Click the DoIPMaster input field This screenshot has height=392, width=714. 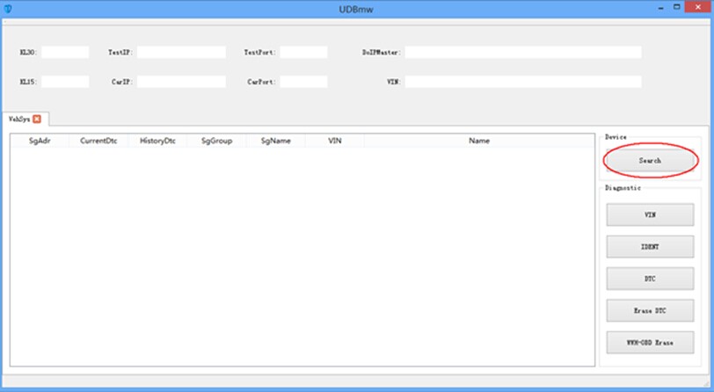coord(523,52)
